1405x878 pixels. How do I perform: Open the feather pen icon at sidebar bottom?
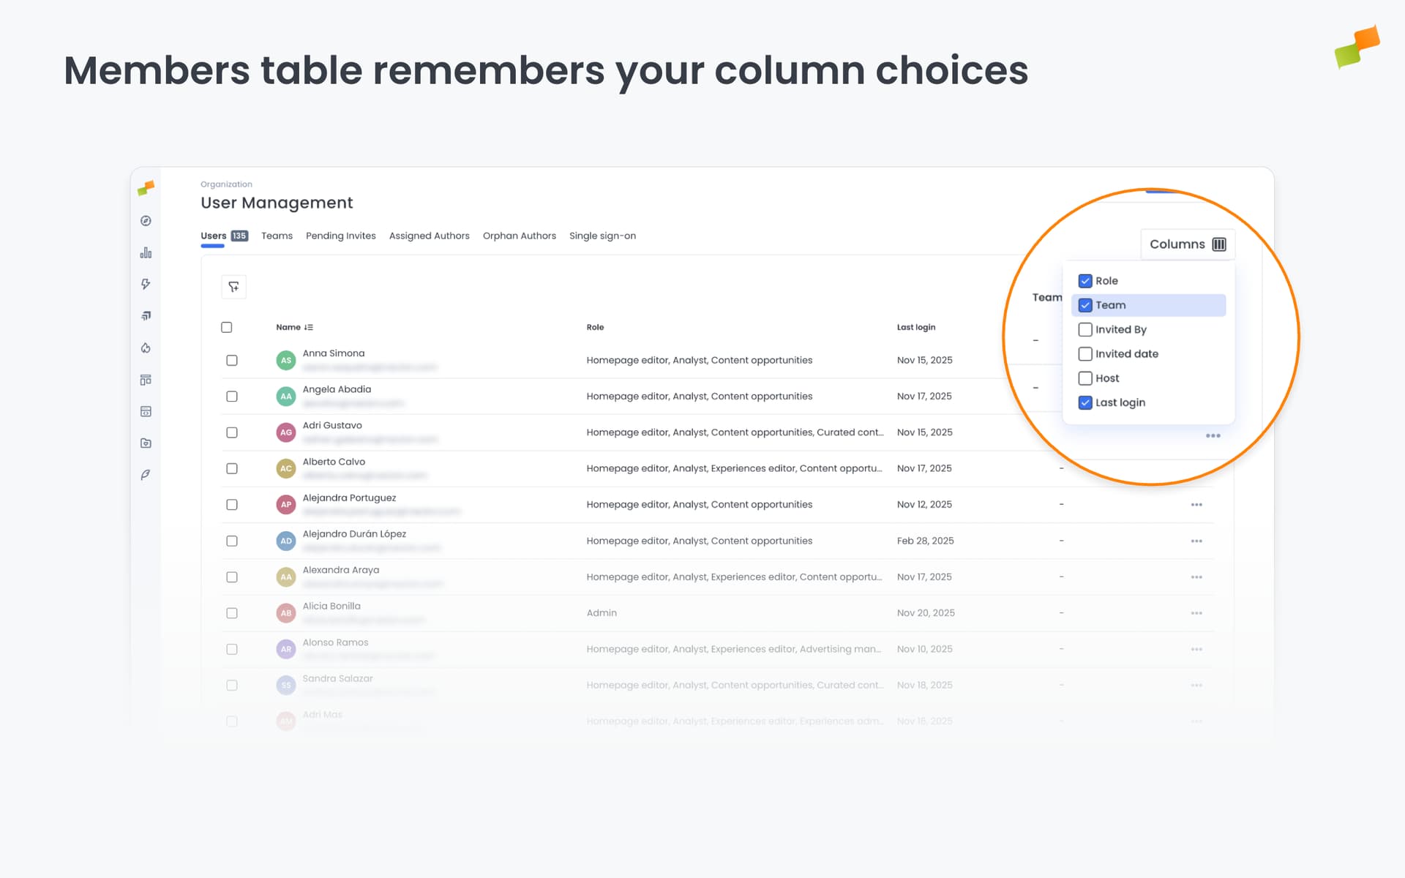point(146,474)
